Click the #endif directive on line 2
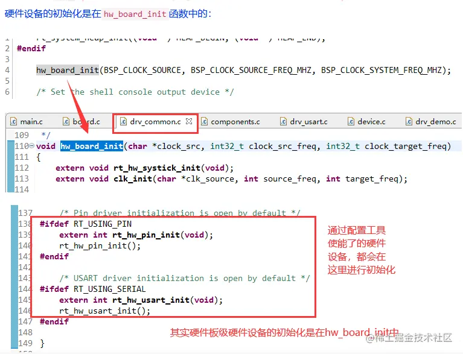 coord(31,48)
